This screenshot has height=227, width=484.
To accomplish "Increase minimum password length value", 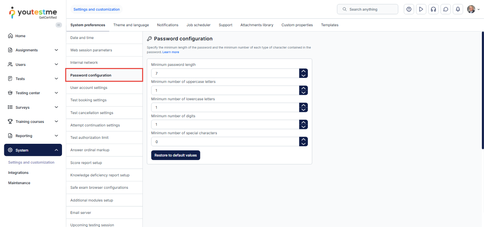I will pyautogui.click(x=303, y=71).
